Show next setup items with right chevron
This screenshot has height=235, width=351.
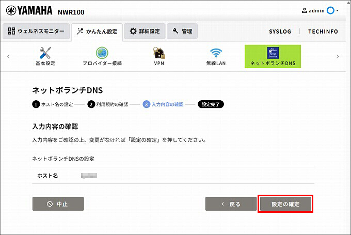pos(338,56)
